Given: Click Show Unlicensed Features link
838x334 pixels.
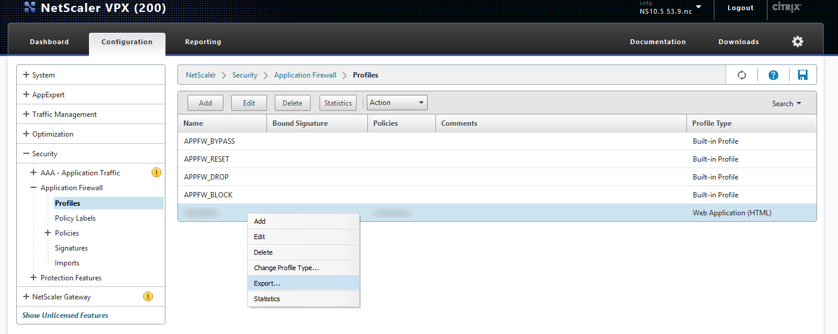Looking at the screenshot, I should 65,316.
